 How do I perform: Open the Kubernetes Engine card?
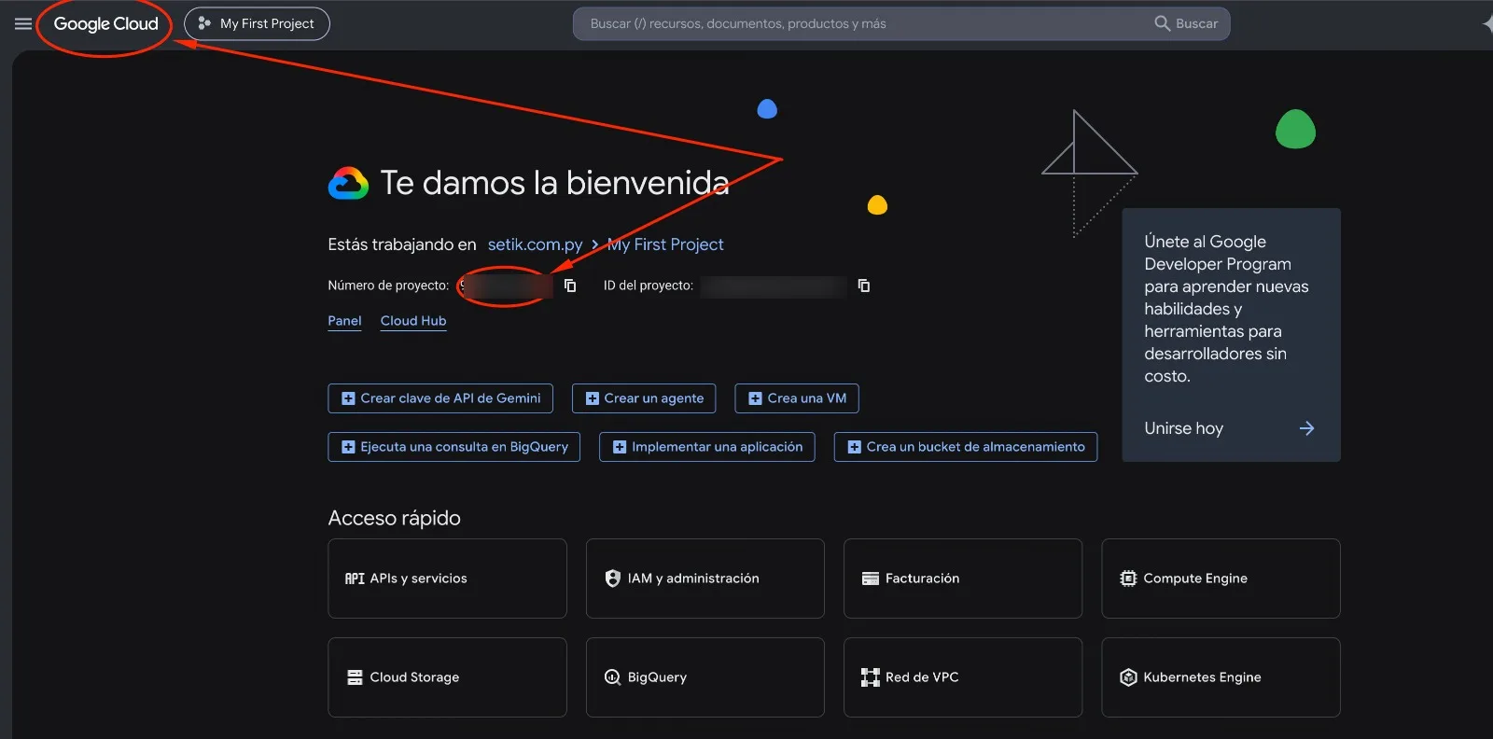coord(1221,677)
